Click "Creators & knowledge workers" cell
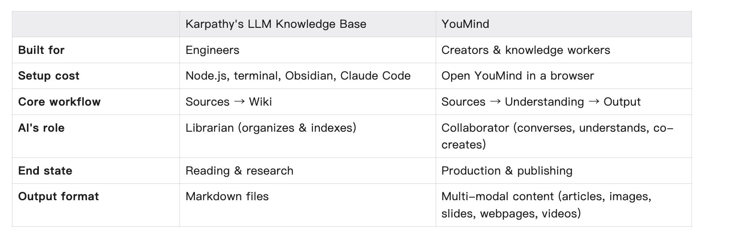The image size is (737, 236). tap(525, 50)
